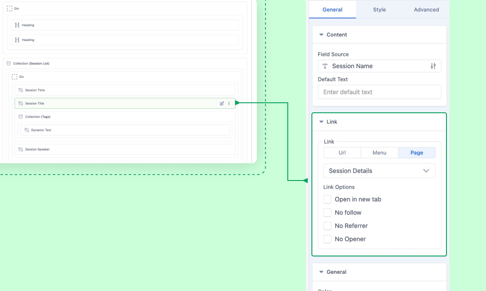Click the first Heading element's H icon

tap(17, 25)
